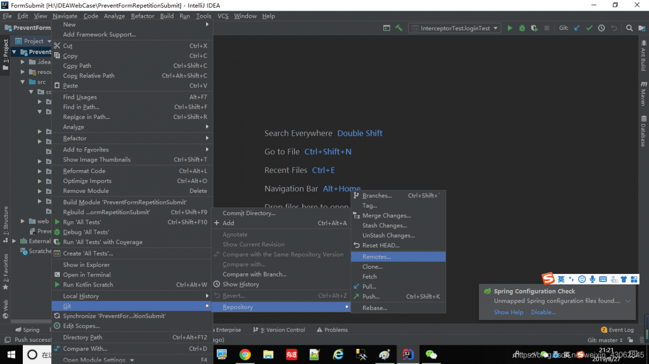Click the Windows Start button
Image resolution: width=649 pixels, height=364 pixels.
click(x=10, y=354)
